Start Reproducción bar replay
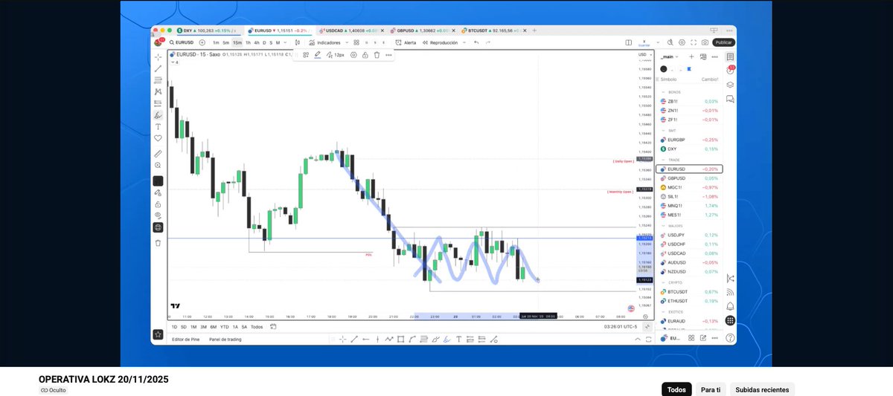 [x=440, y=42]
